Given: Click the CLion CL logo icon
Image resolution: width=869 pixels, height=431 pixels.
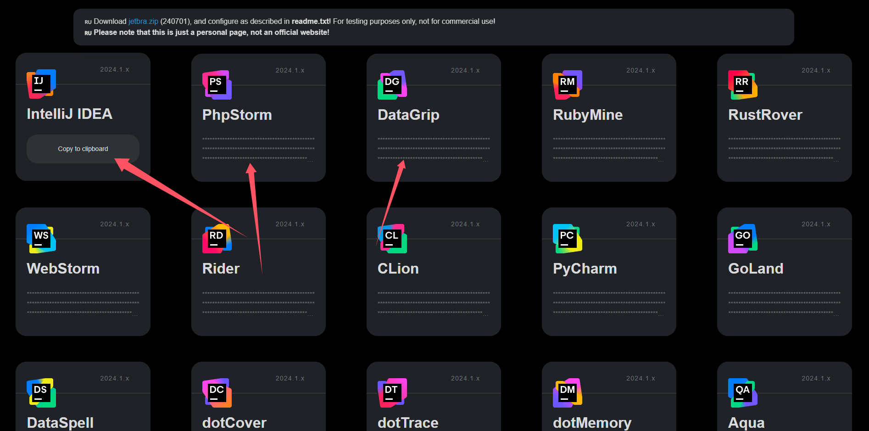Looking at the screenshot, I should (392, 239).
